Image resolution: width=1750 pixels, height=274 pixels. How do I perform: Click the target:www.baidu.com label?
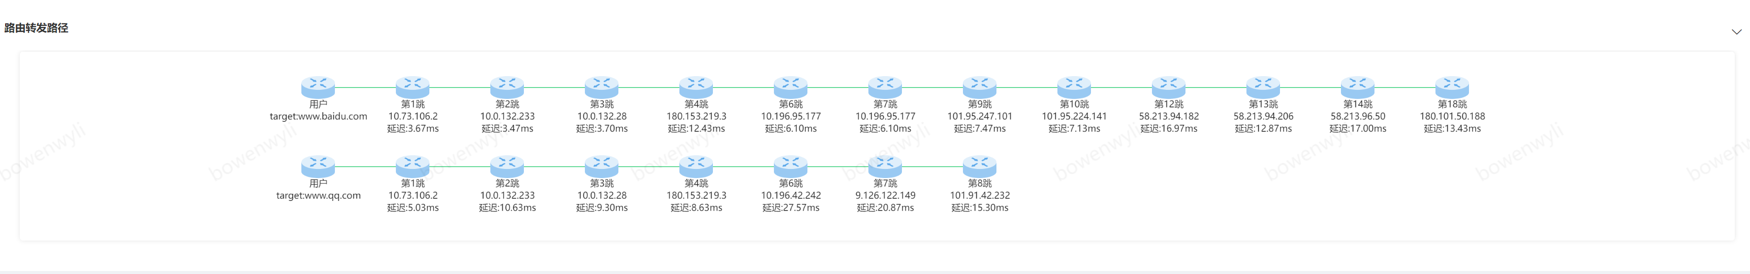pos(318,116)
